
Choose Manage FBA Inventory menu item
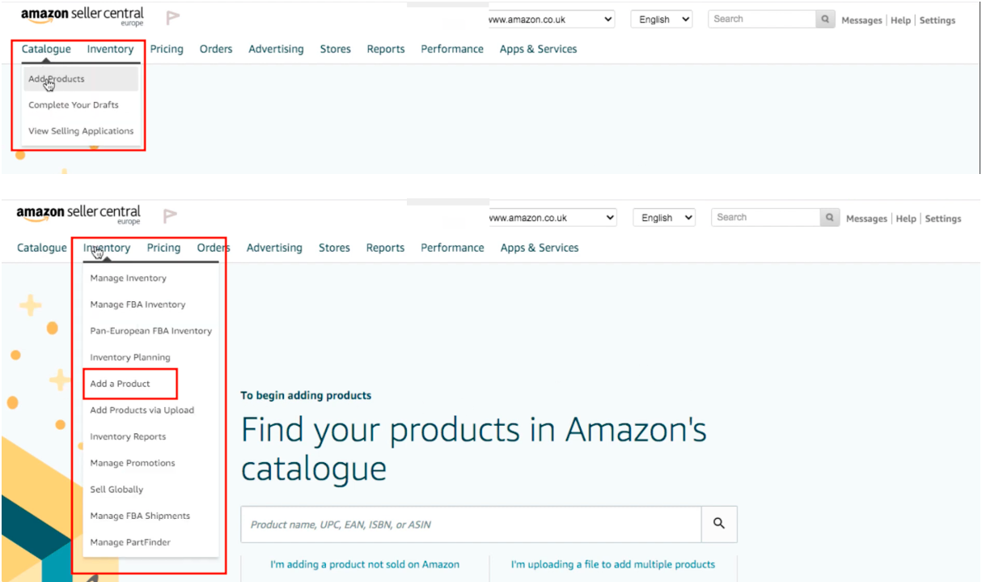pos(138,304)
